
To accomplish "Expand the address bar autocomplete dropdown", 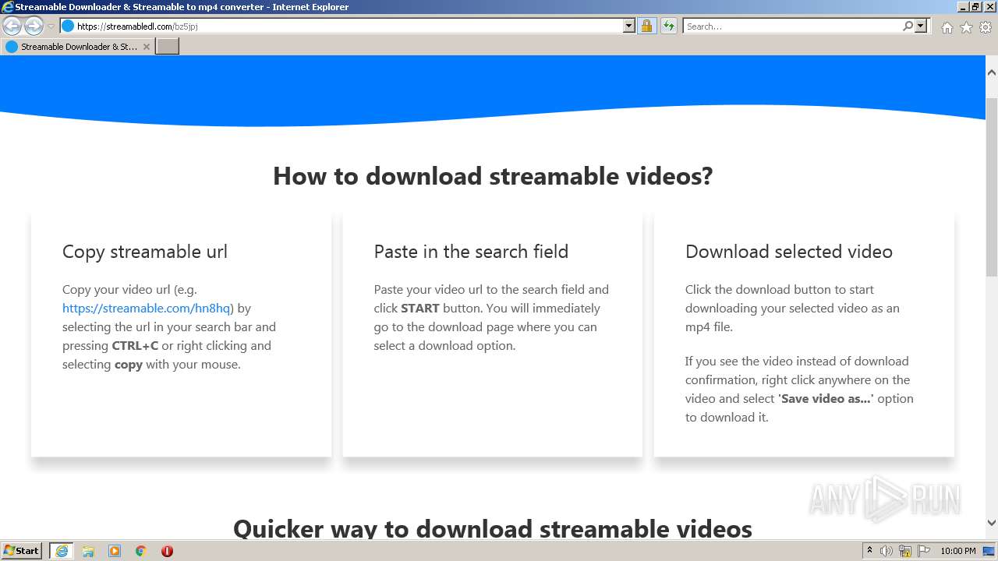I will [x=629, y=26].
